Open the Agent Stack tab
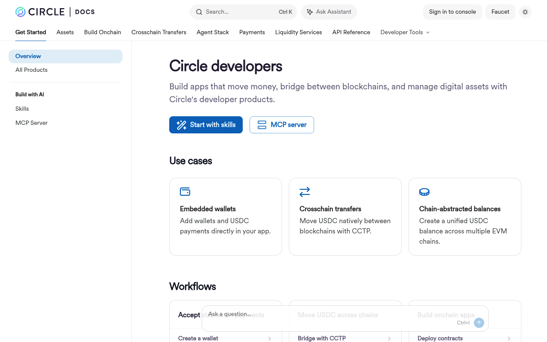The image size is (547, 342). [213, 32]
